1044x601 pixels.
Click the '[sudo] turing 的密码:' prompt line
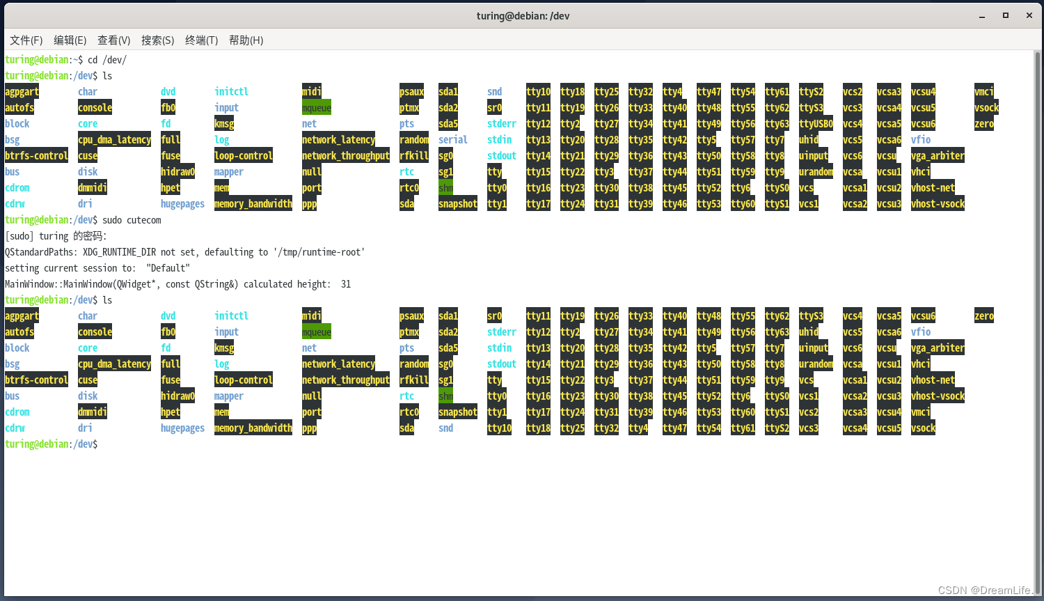[x=56, y=236]
